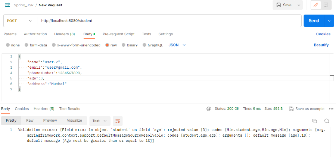Viewport: 336px width, 157px height.
Task: Open the POST method dropdown
Action: click(x=19, y=21)
